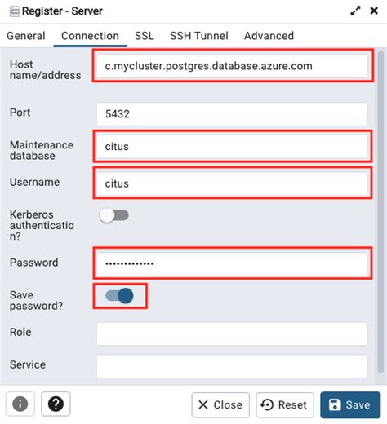Image resolution: width=387 pixels, height=424 pixels.
Task: Toggle Kerberos authentication switch
Action: (x=114, y=215)
